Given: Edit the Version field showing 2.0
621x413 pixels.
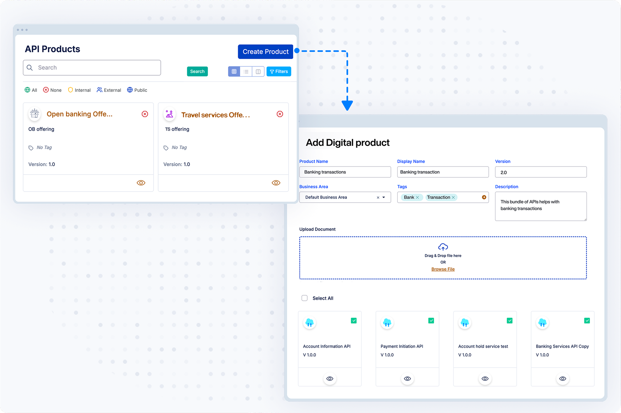Looking at the screenshot, I should [541, 172].
